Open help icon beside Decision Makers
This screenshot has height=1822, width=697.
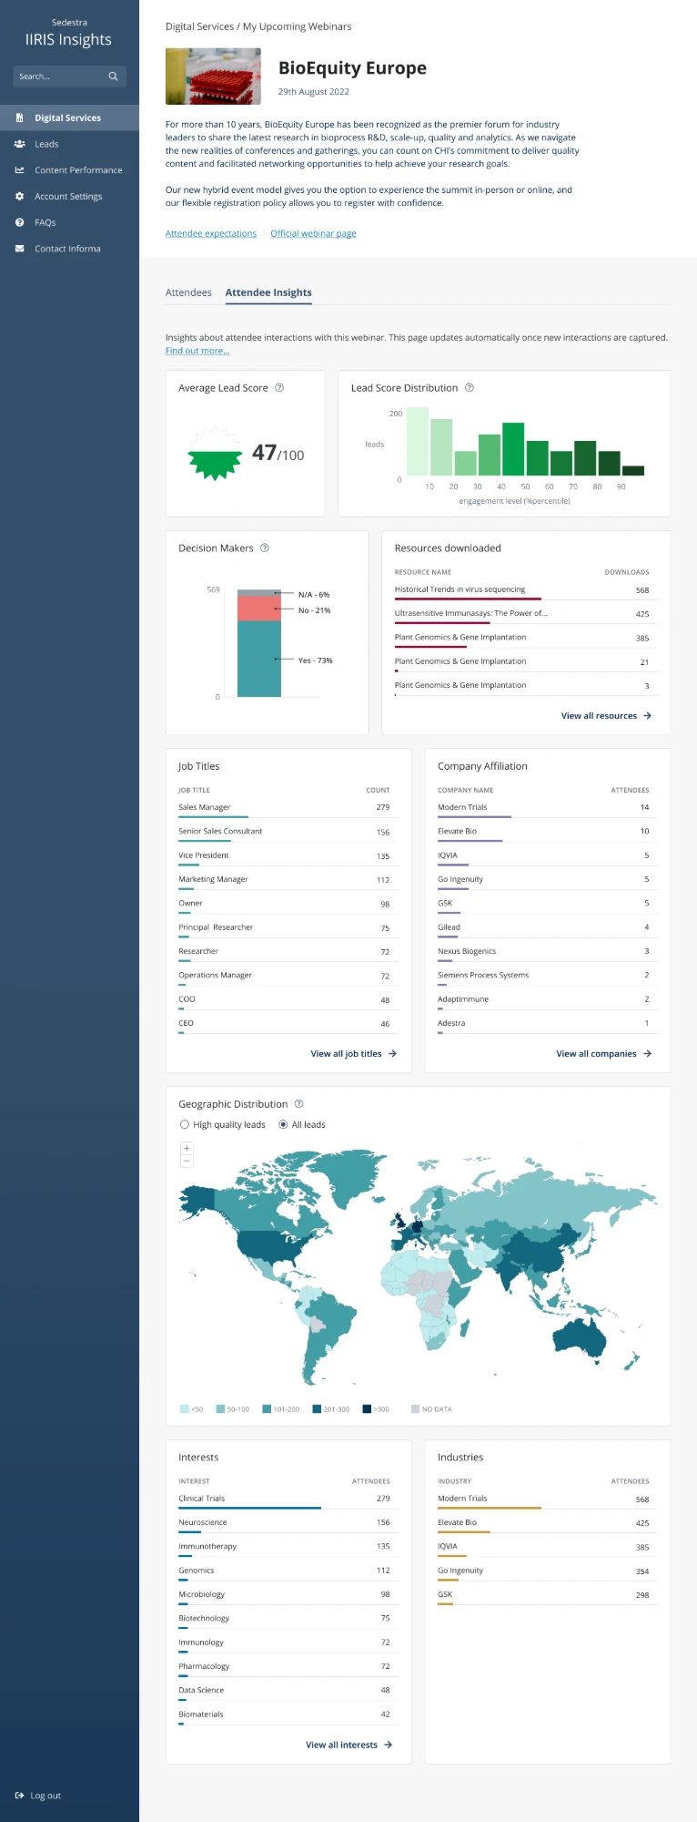pos(265,548)
